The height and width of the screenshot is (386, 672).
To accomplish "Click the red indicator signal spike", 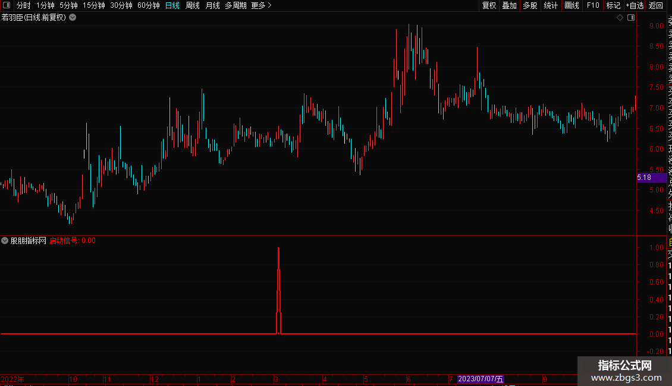I will [278, 290].
